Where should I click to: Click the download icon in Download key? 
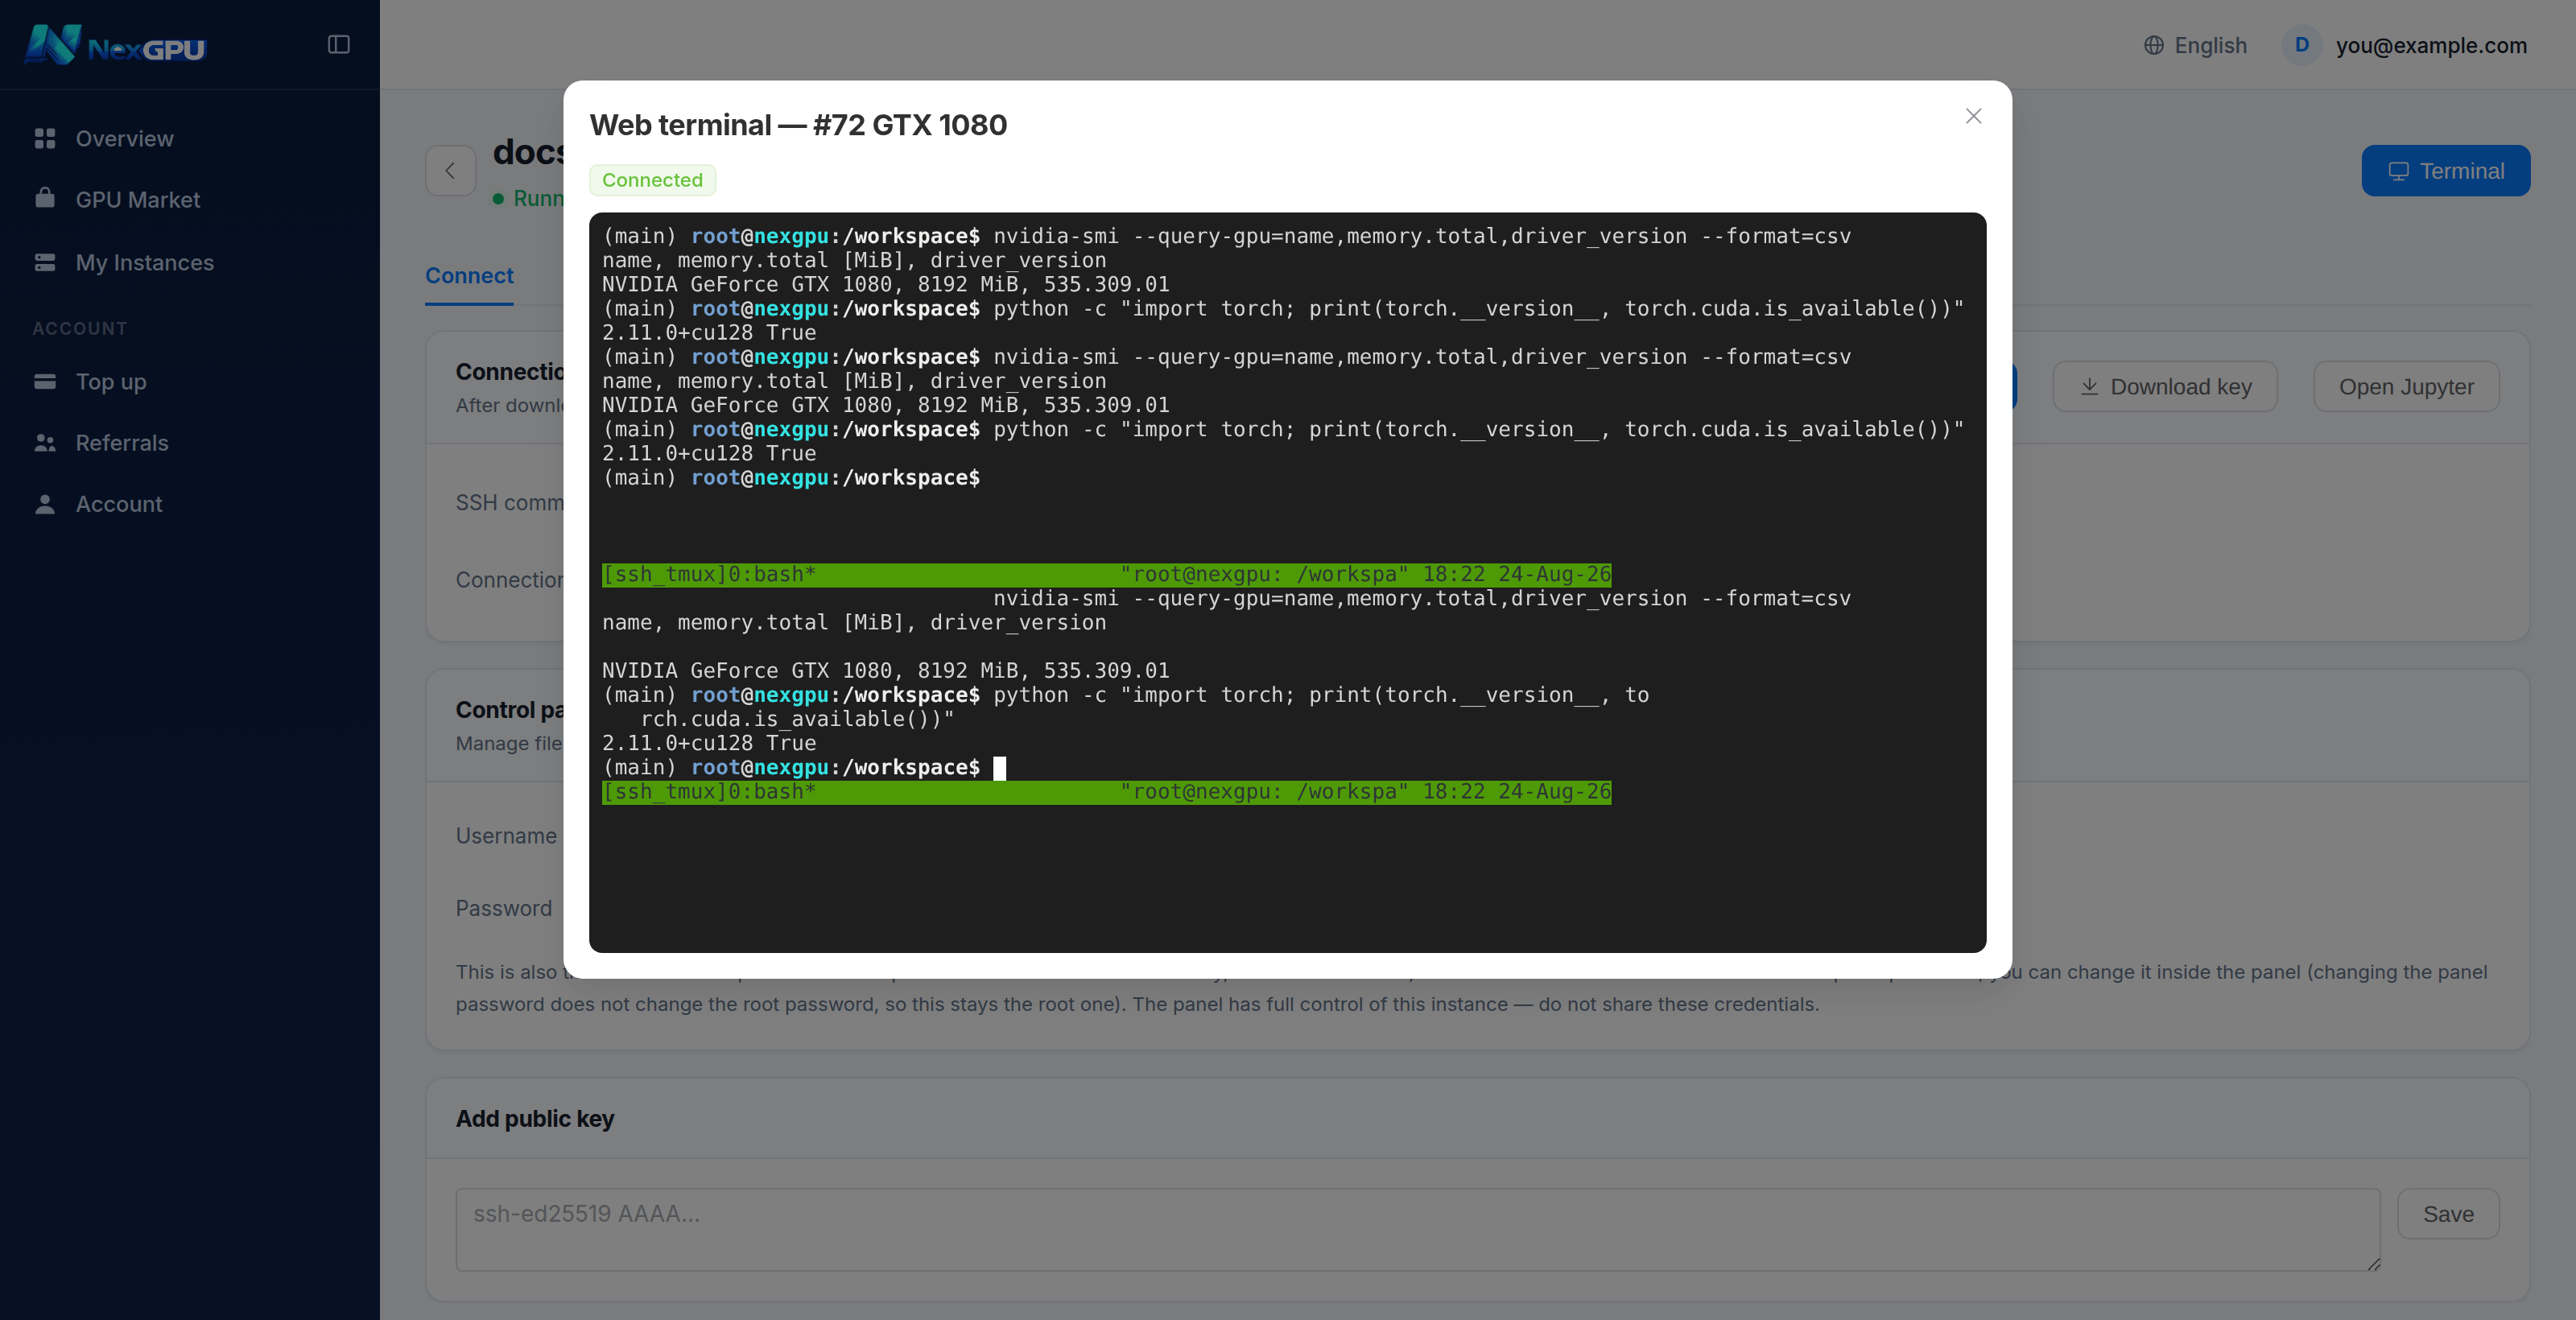point(2089,387)
